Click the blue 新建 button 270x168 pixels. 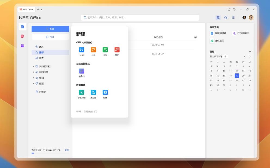(x=50, y=29)
